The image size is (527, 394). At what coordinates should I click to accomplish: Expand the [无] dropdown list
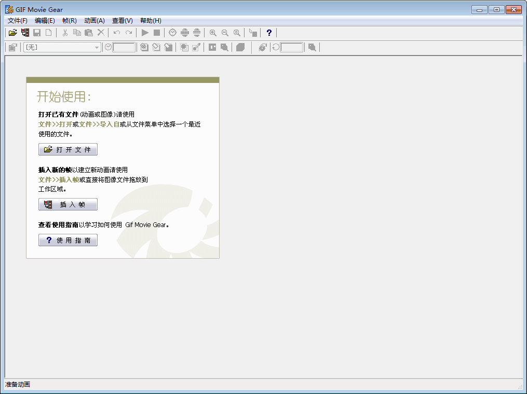(97, 48)
